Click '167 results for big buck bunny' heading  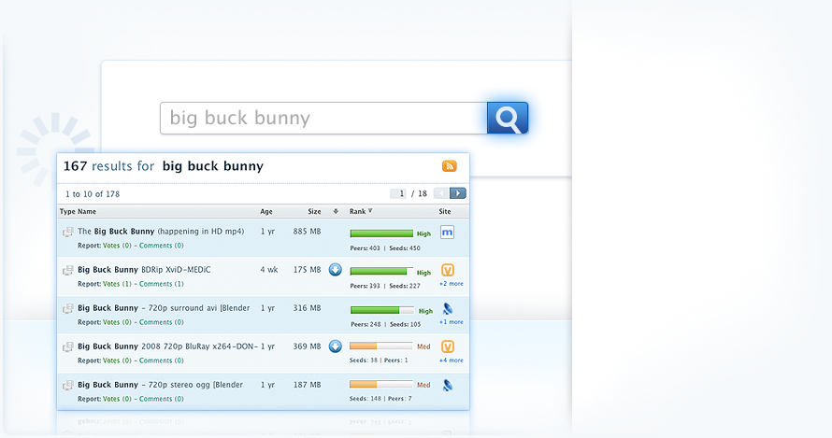164,166
